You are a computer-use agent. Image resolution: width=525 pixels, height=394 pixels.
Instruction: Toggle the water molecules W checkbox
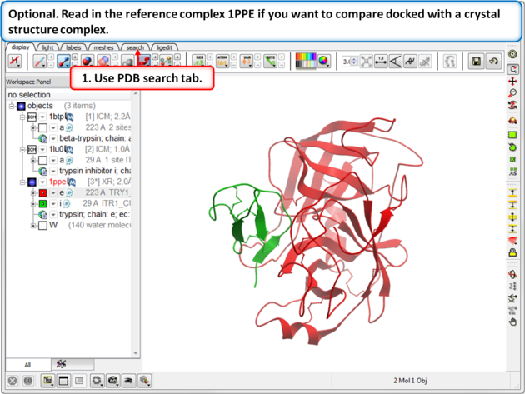[42, 225]
